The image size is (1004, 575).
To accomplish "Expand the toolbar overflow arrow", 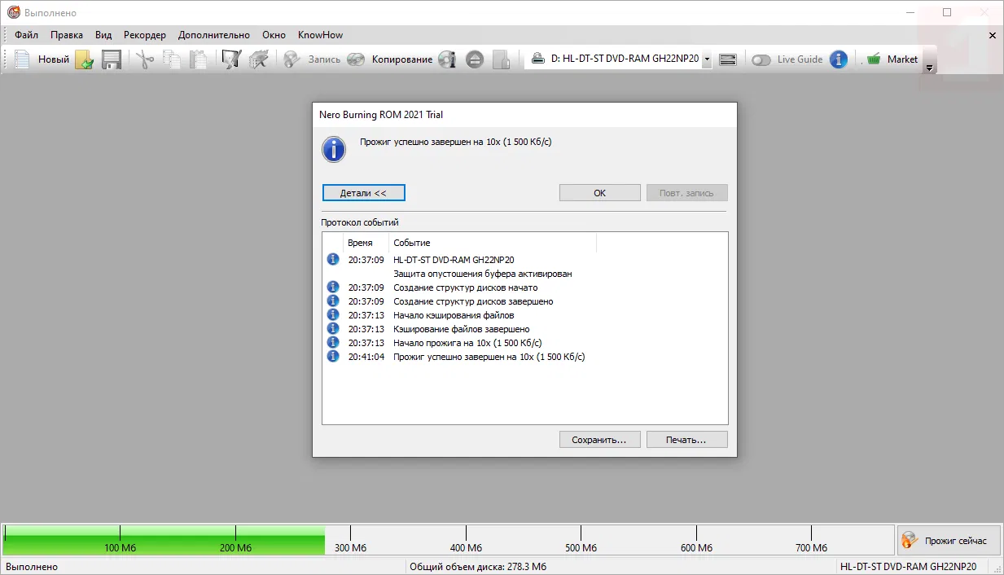I will click(x=930, y=68).
